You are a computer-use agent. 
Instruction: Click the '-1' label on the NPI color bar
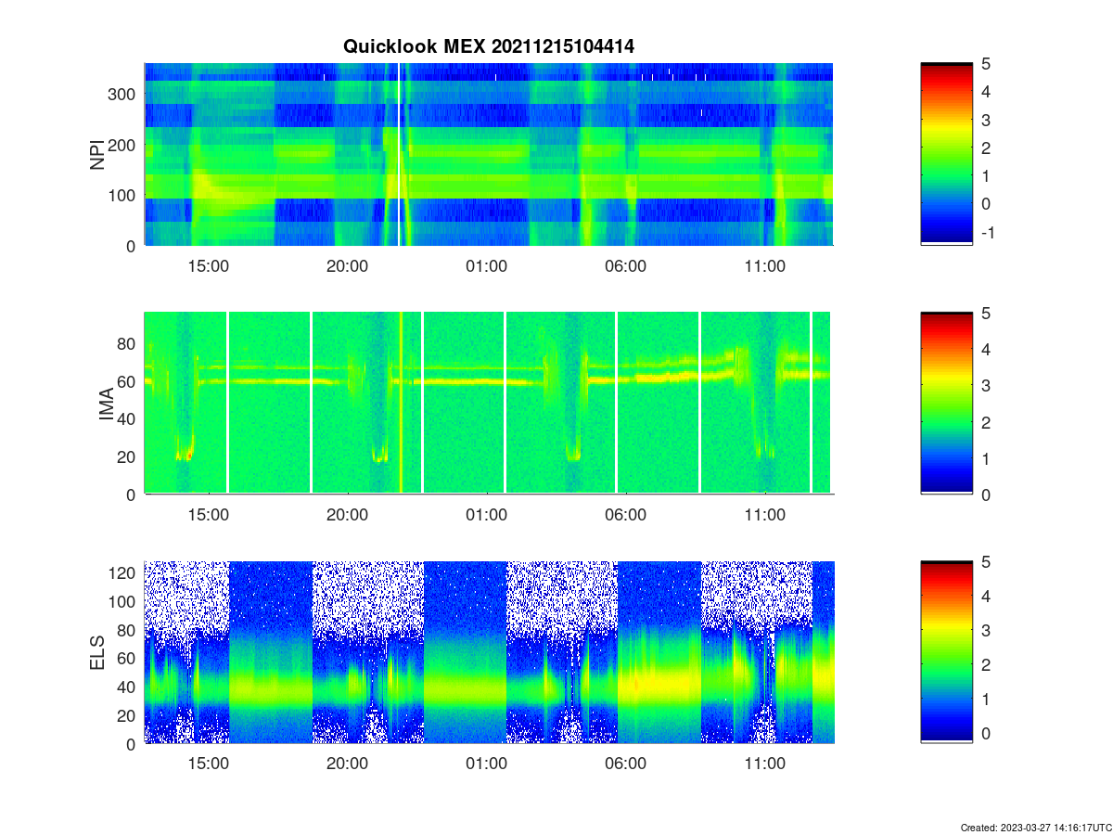[x=987, y=231]
